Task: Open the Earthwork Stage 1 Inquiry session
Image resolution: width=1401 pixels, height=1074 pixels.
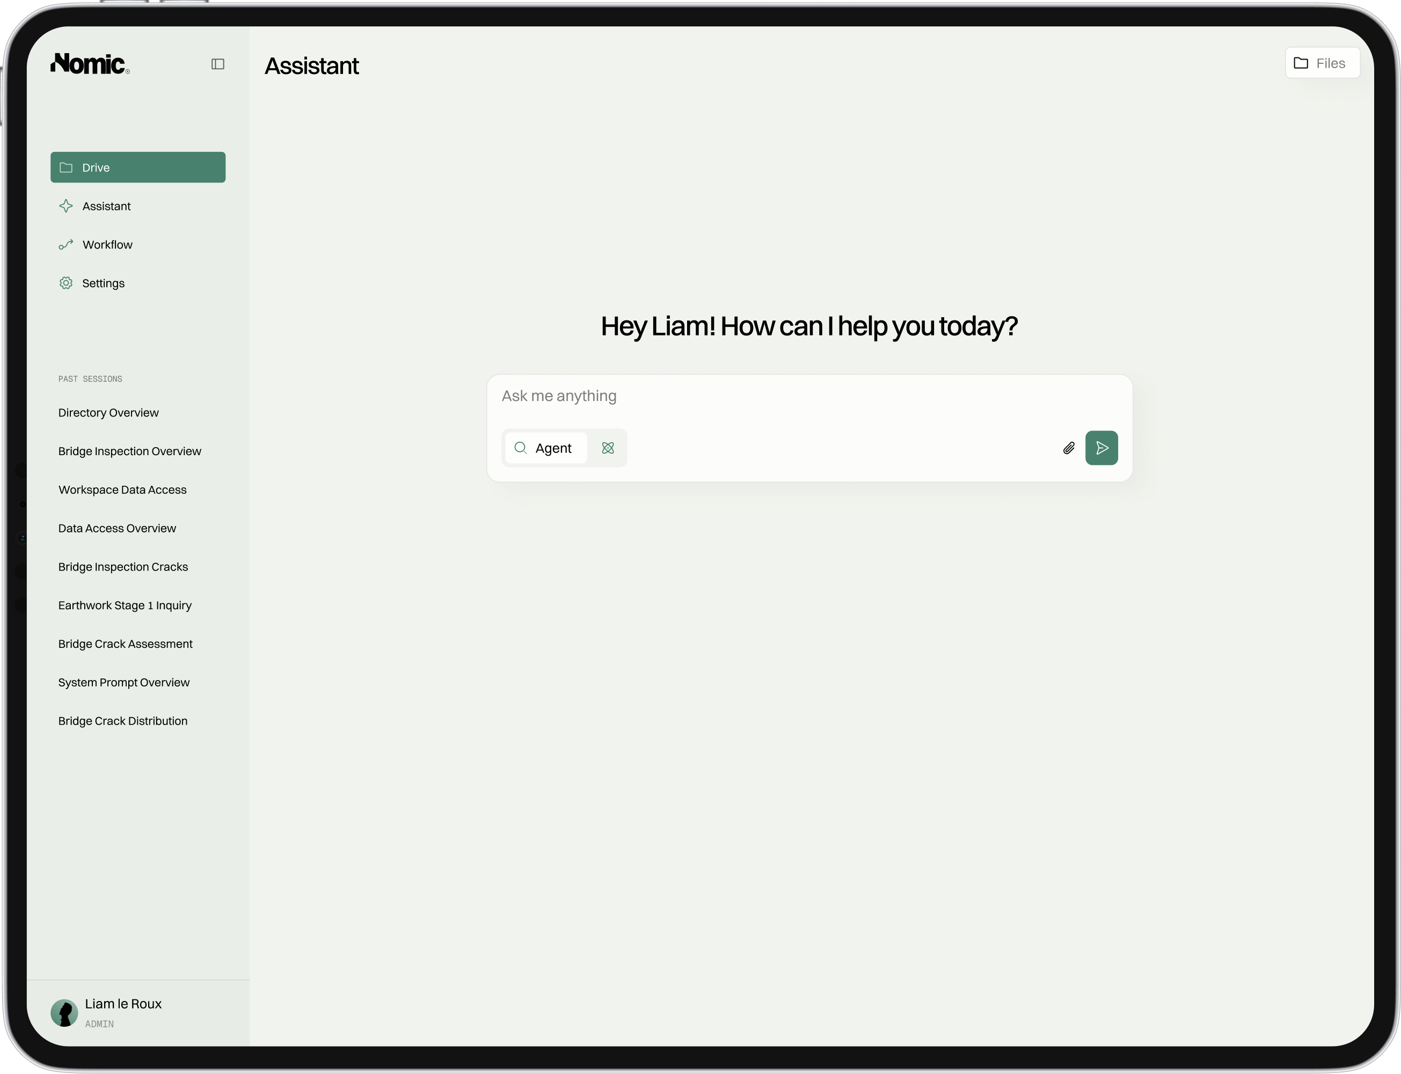Action: point(125,605)
